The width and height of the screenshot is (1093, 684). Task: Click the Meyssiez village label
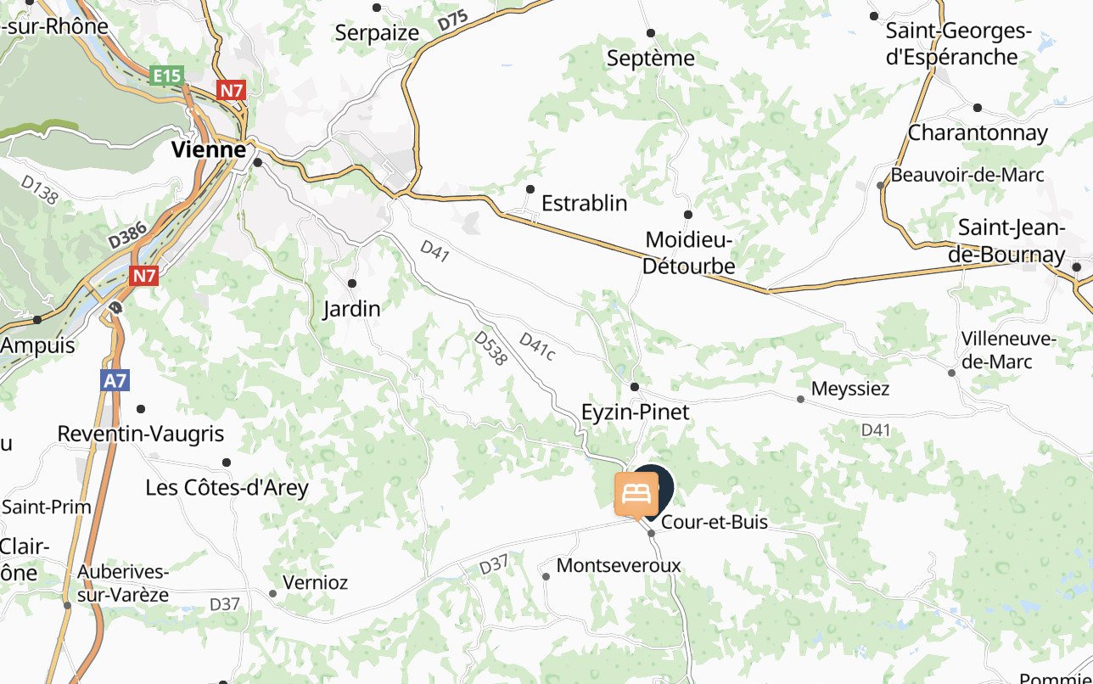pyautogui.click(x=850, y=389)
